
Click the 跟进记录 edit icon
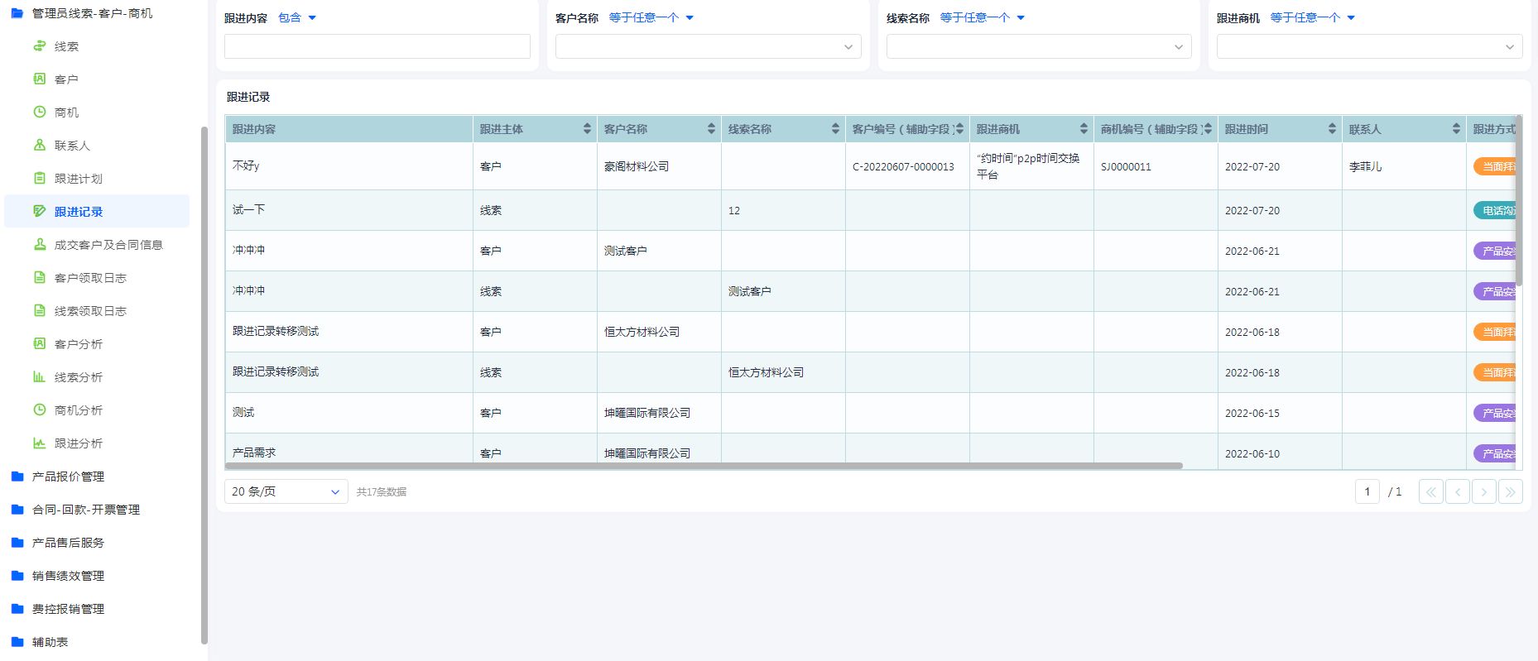tap(39, 212)
